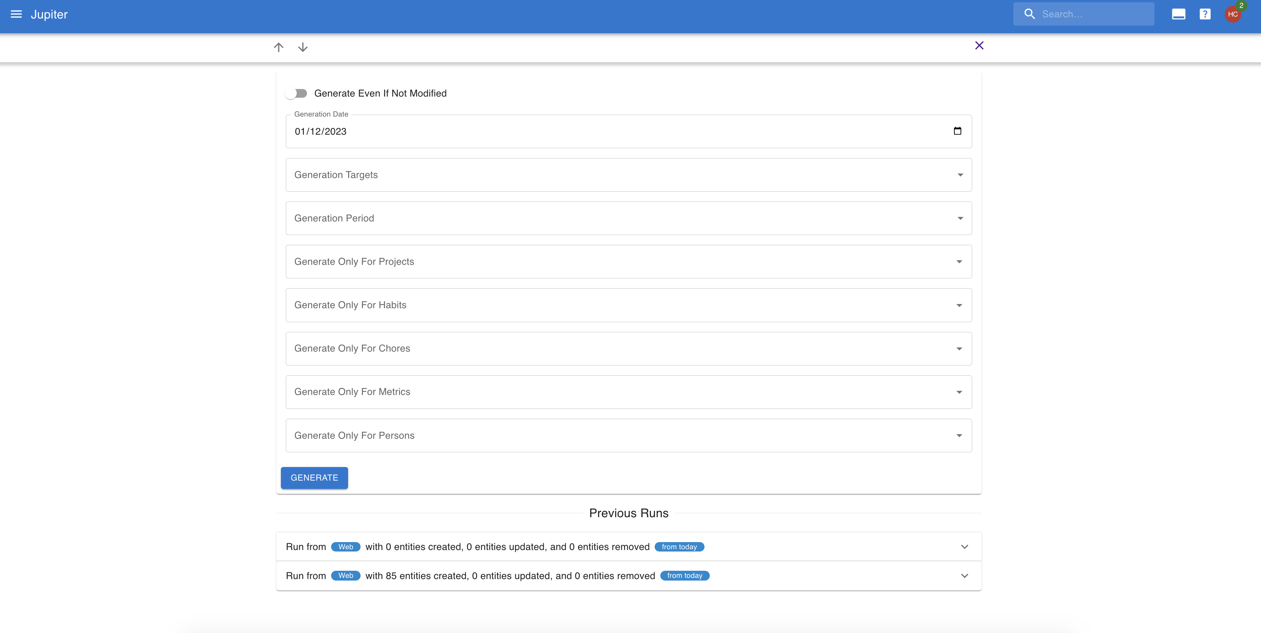The height and width of the screenshot is (633, 1261).
Task: Toggle Generate Even If Not Modified
Action: coord(297,94)
